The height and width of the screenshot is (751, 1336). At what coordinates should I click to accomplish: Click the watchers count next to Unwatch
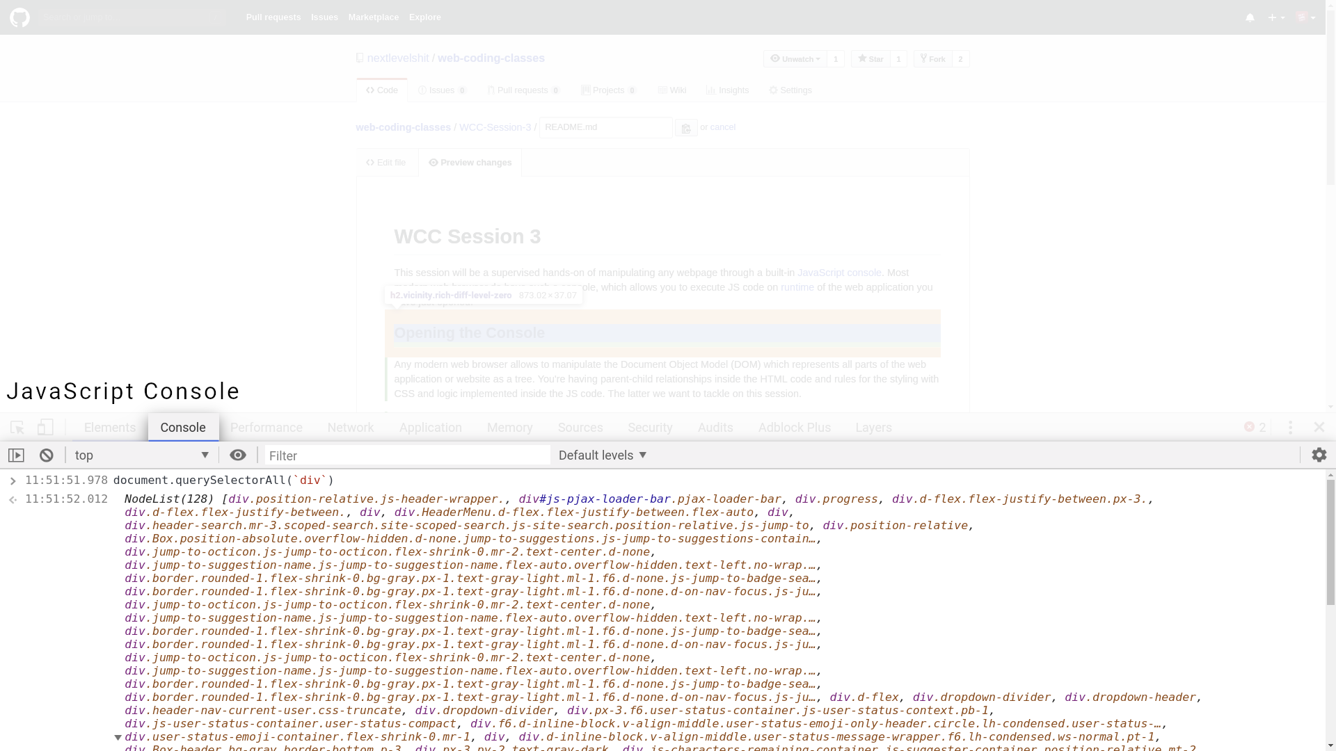[836, 59]
